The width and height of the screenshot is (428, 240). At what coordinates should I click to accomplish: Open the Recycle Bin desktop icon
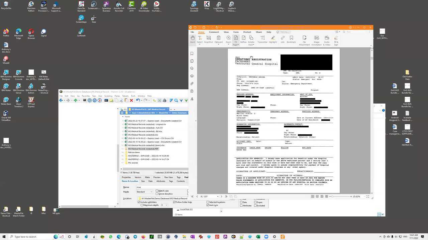coord(6,5)
